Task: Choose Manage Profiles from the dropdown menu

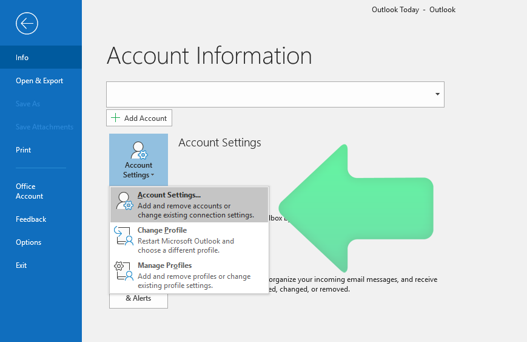Action: point(189,275)
